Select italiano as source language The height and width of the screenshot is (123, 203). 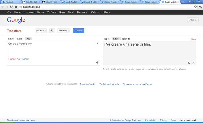pyautogui.click(x=11, y=39)
